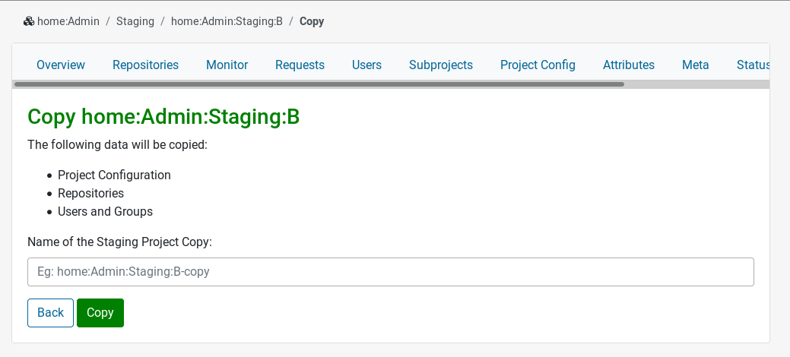Open the Project Config tab
Image resolution: width=790 pixels, height=357 pixels.
(538, 65)
